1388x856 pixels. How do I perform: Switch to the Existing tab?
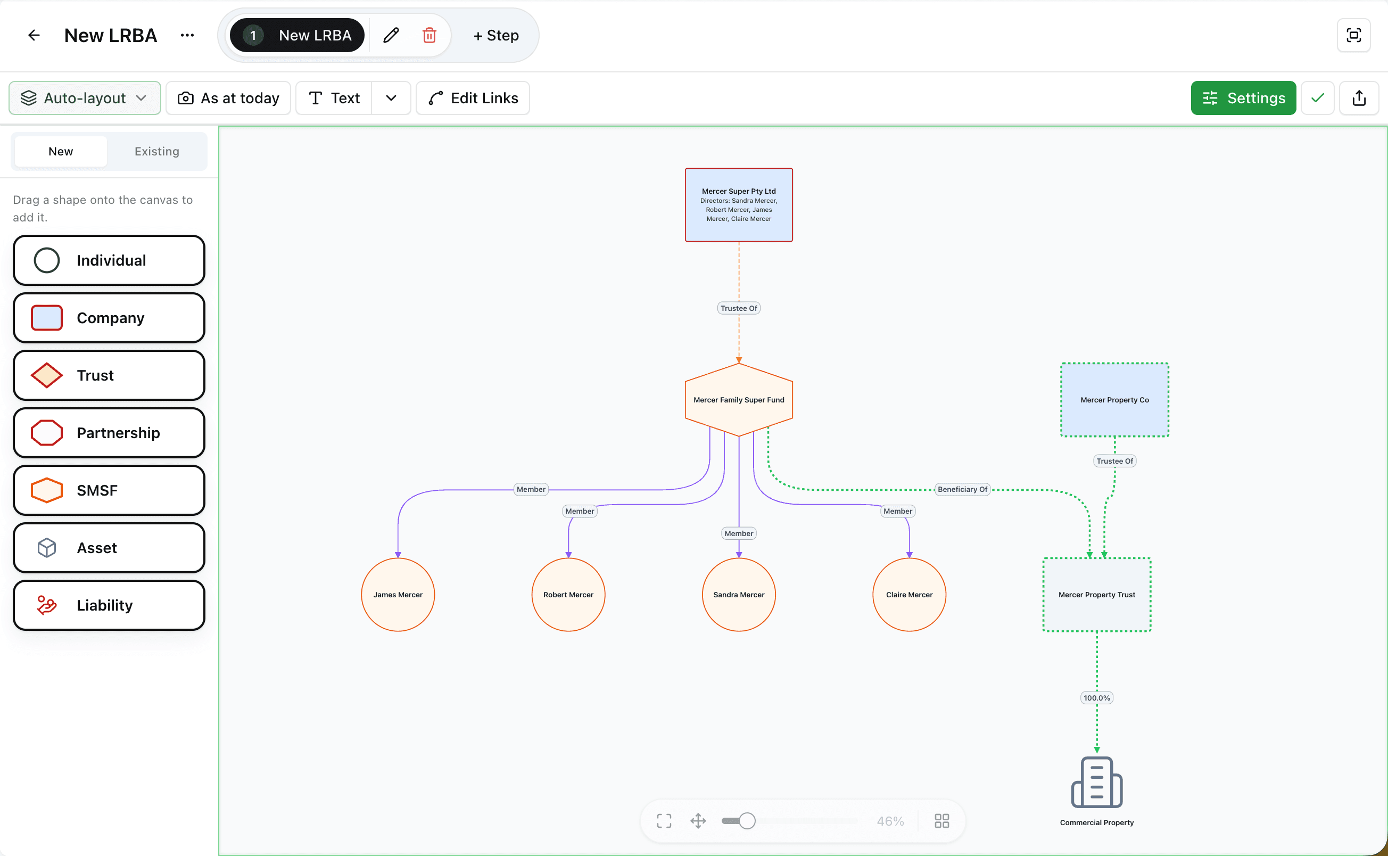(x=157, y=151)
